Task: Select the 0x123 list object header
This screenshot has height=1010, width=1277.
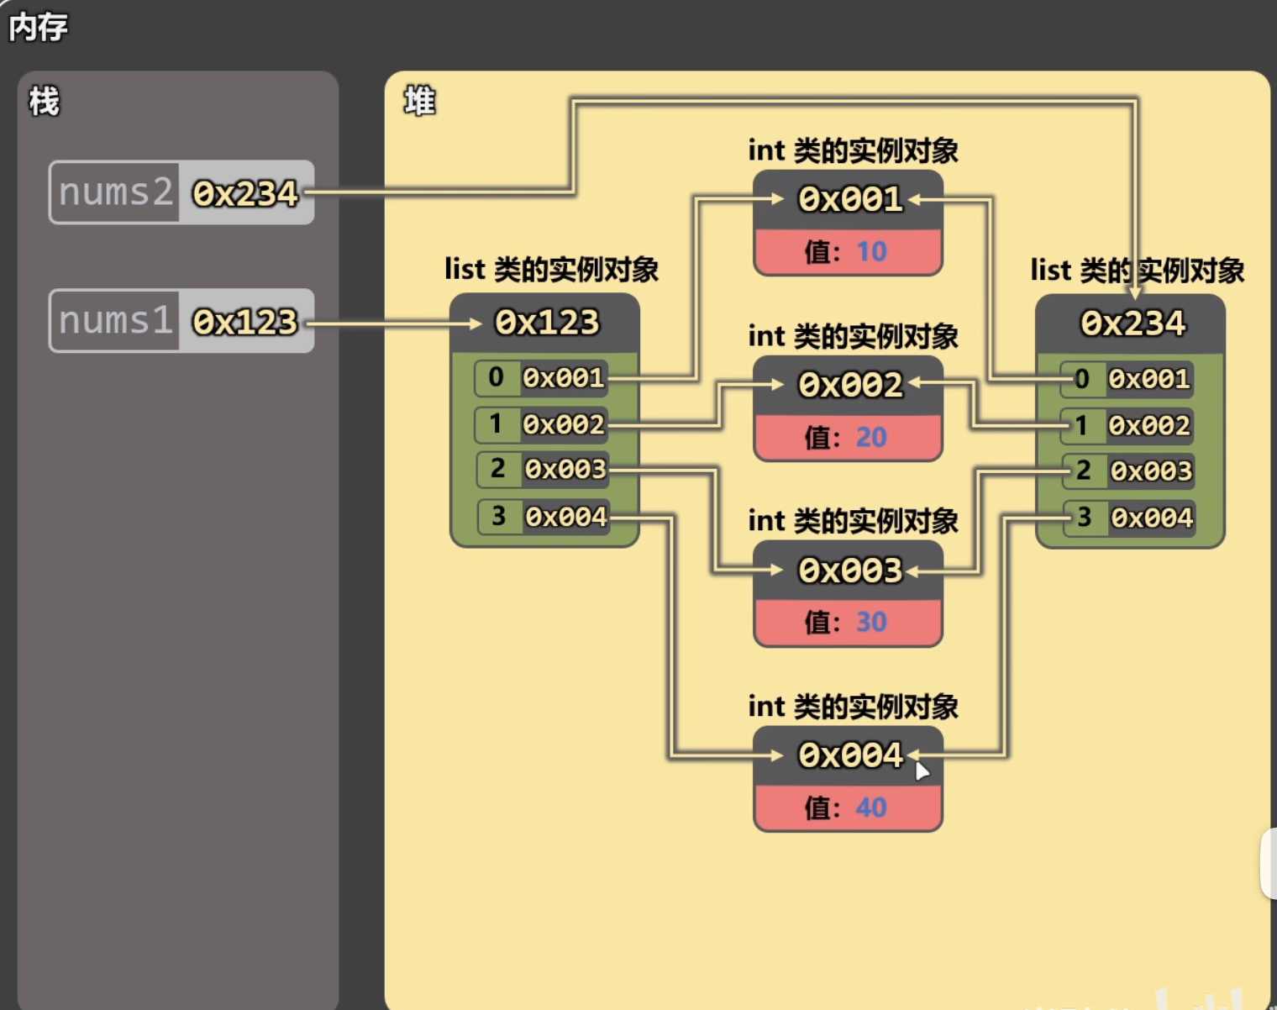Action: point(546,323)
